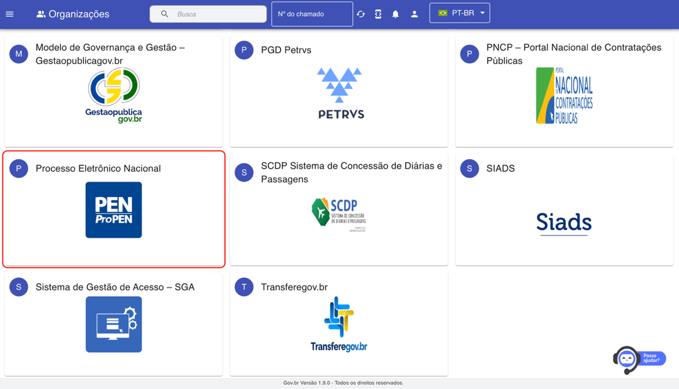
Task: Click the Nº do chamado input field
Action: click(x=312, y=14)
